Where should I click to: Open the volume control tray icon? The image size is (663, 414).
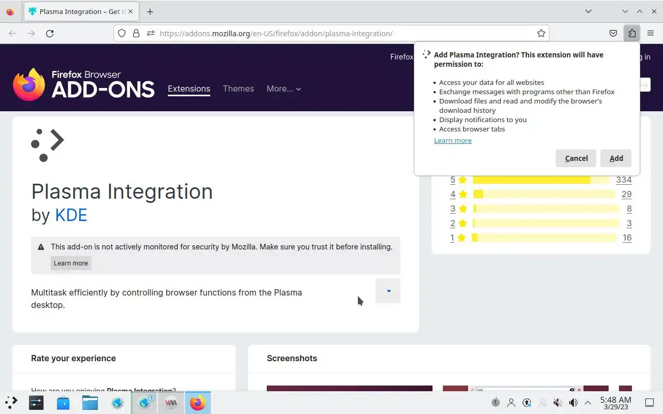573,402
